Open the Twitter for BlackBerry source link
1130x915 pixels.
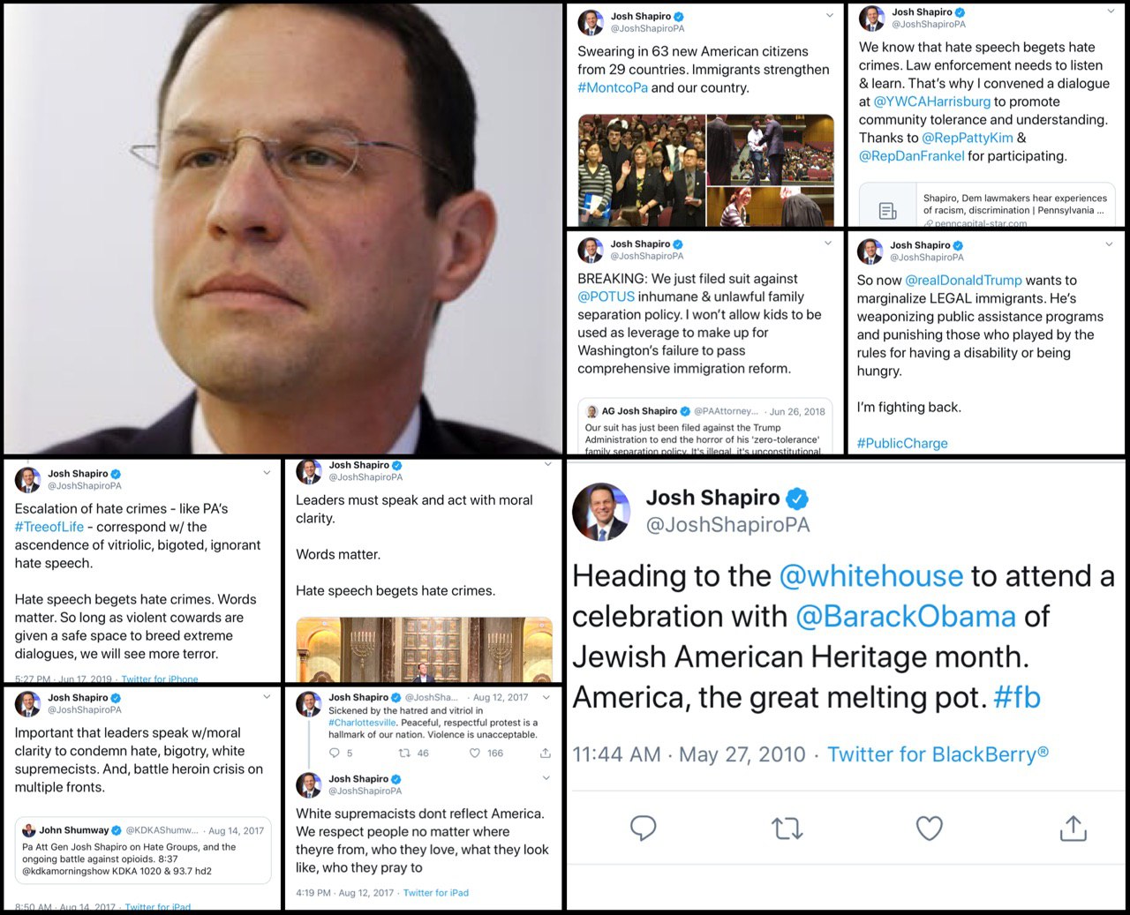click(938, 754)
